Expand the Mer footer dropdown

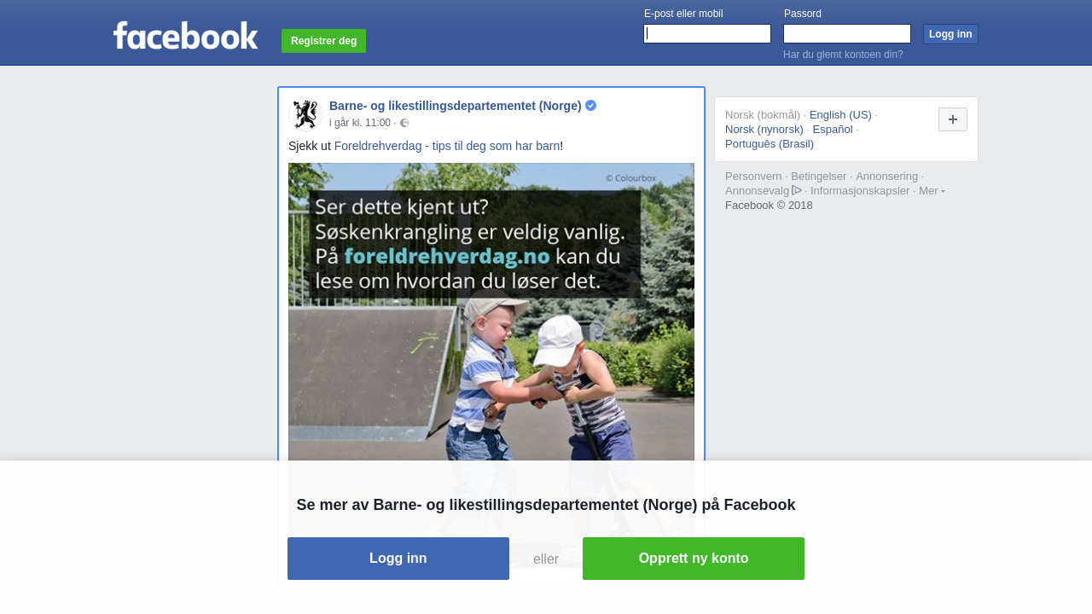pos(932,190)
